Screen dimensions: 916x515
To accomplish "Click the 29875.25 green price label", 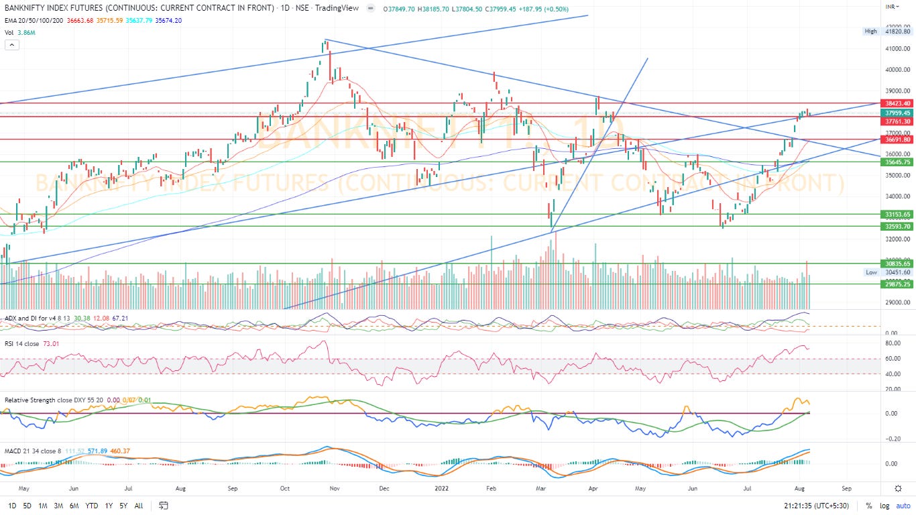I will coord(897,284).
